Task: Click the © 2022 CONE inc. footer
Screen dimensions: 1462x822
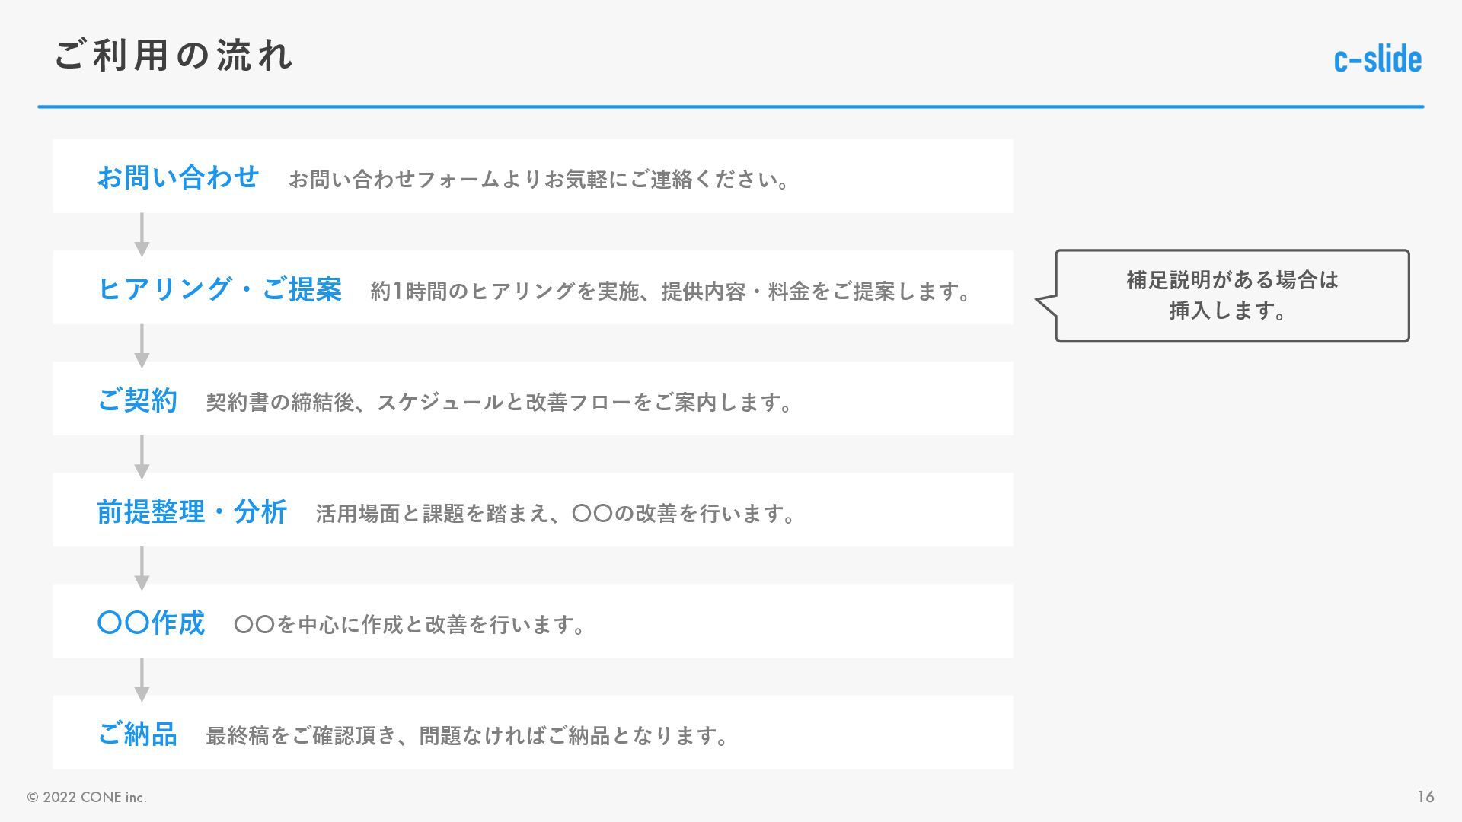Action: coord(87,797)
